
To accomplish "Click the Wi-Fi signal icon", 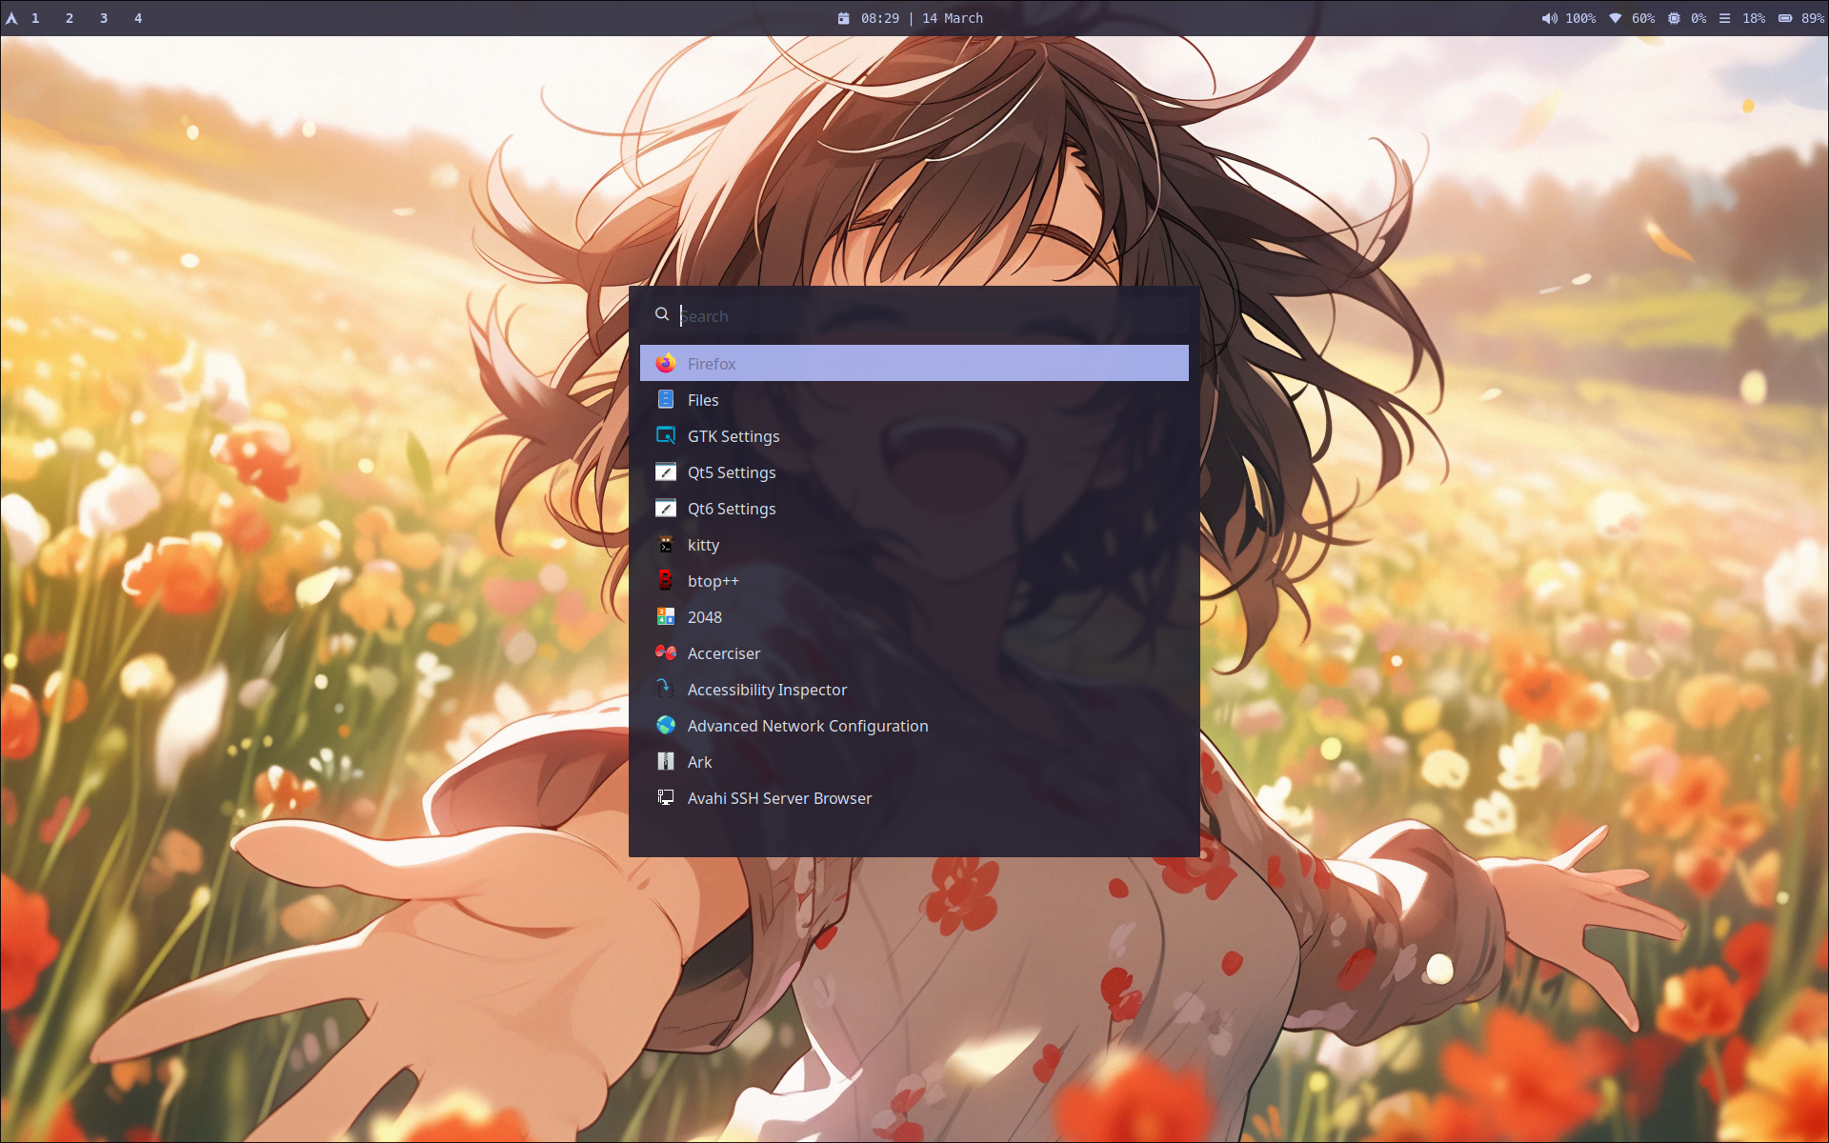I will click(1616, 18).
